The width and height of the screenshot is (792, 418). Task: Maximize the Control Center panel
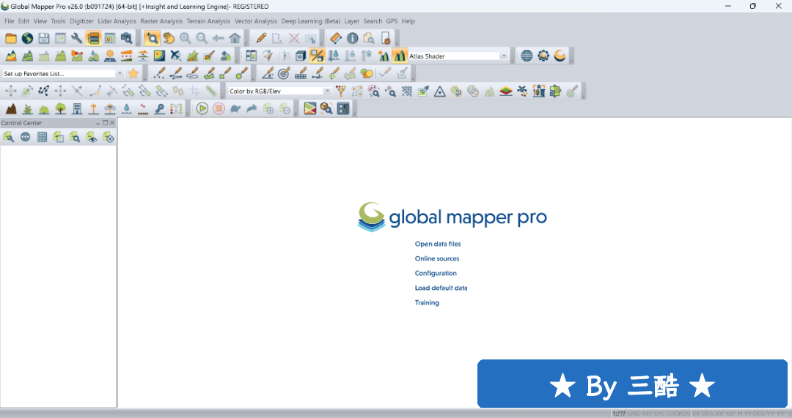(105, 122)
